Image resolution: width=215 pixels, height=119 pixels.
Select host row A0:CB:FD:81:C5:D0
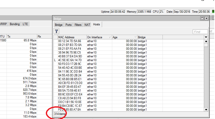click(129, 83)
